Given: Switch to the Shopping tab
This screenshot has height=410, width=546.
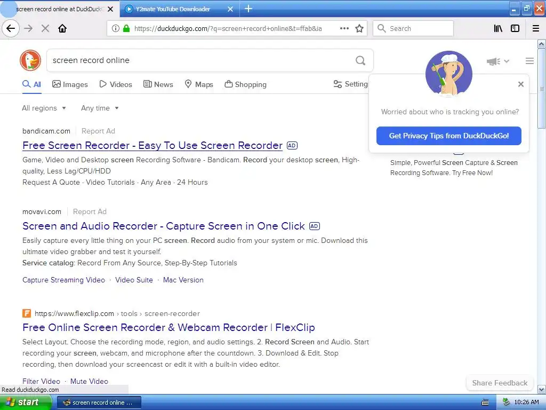Looking at the screenshot, I should pyautogui.click(x=245, y=84).
